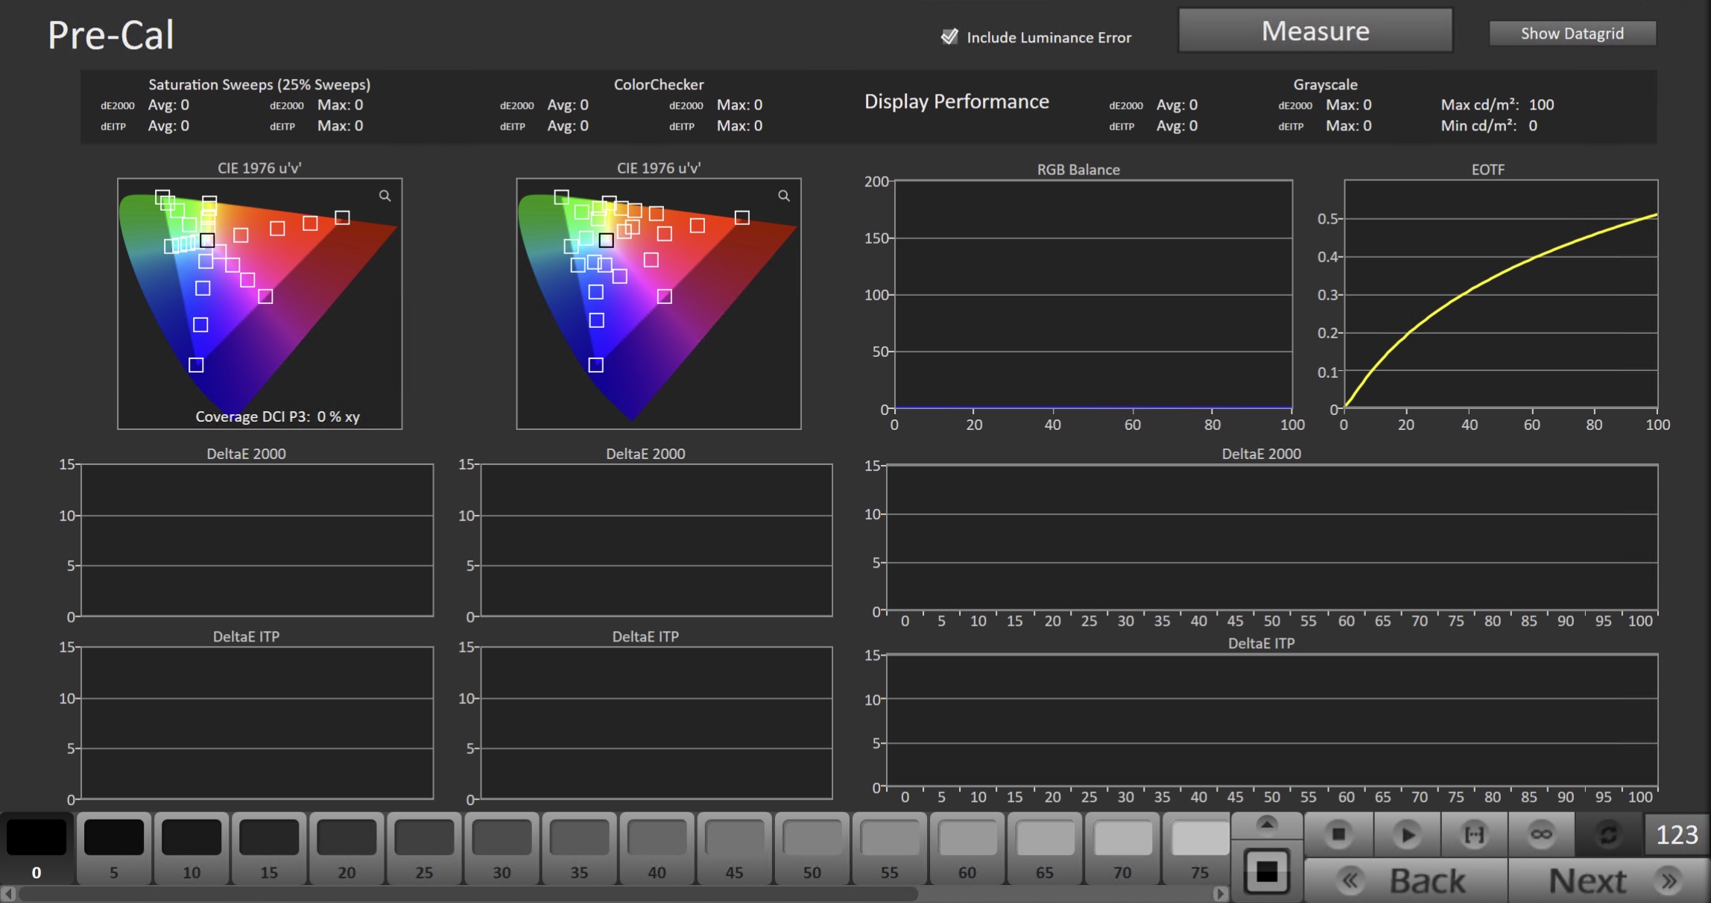Zoom the Saturation Sweeps CIE chart magnifier
Image resolution: width=1711 pixels, height=903 pixels.
coord(385,196)
